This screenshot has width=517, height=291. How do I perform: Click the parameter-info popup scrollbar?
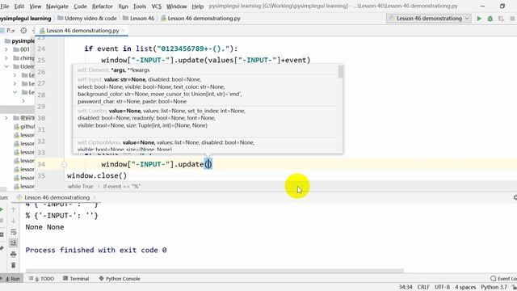[x=340, y=72]
